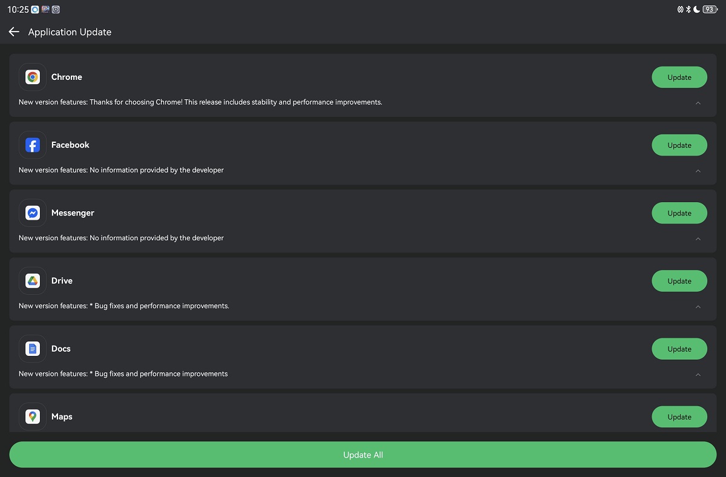Tap Docs' bug fixes release note
Viewport: 726px width, 477px height.
[123, 373]
